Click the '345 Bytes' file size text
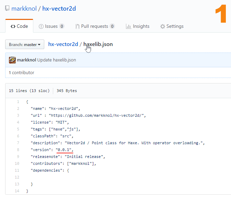The width and height of the screenshot is (231, 206). 67,91
